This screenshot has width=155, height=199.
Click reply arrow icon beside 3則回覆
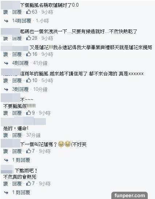pos(6,89)
